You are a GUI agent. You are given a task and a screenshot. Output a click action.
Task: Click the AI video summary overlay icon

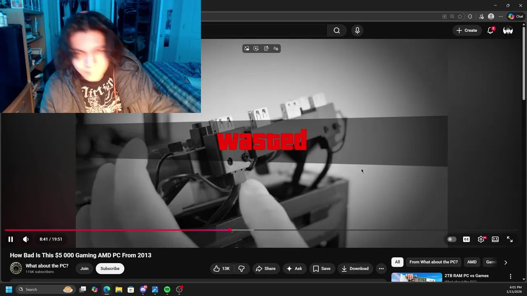tap(266, 49)
